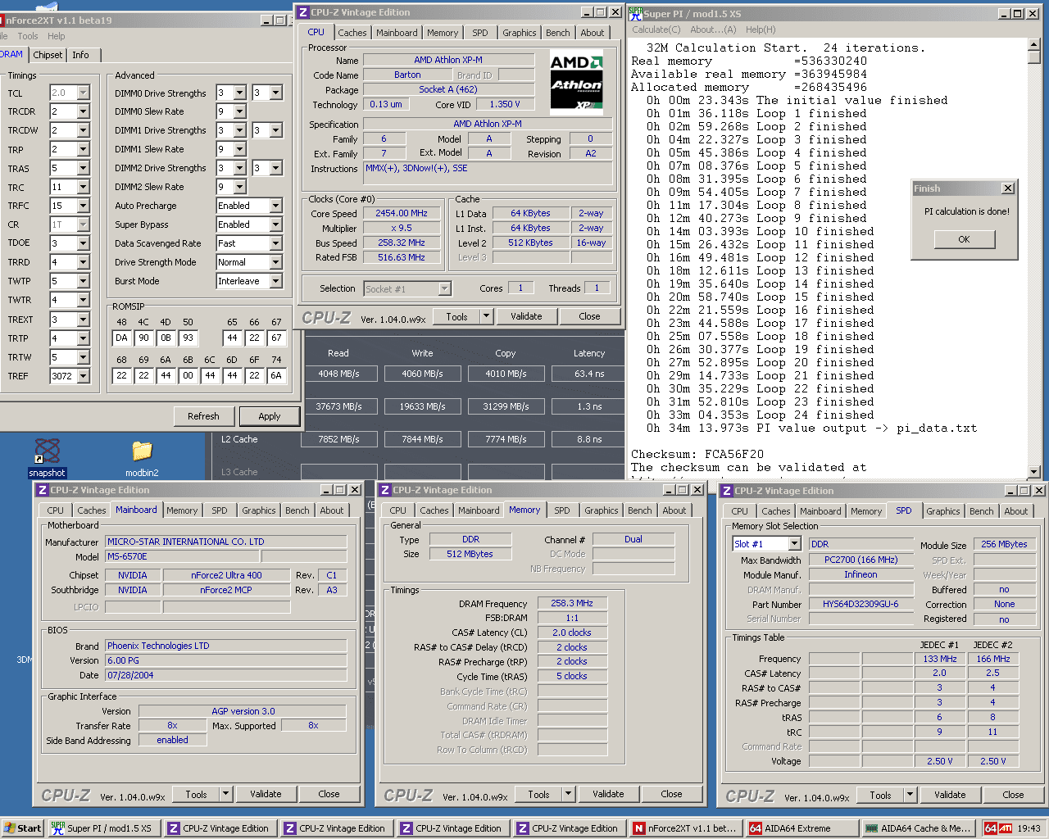Click the Refresh button in nForce2XT
1049x839 pixels.
coord(203,416)
